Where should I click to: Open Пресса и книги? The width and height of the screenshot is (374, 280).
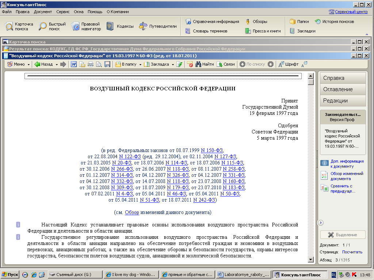pos(263,31)
